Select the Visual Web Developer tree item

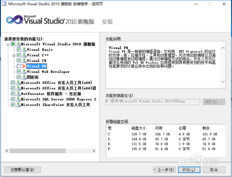(48, 72)
